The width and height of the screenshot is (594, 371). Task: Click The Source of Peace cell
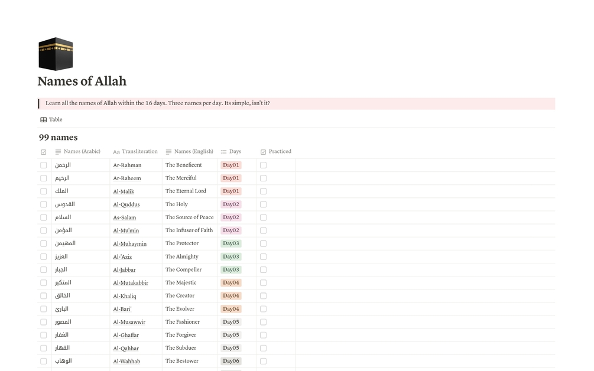[190, 217]
